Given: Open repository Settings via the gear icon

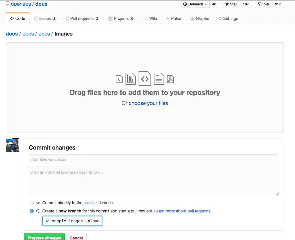Looking at the screenshot, I should point(220,18).
